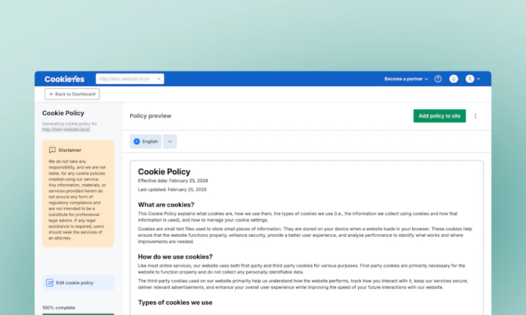Expand the account chevron next to avatar
Image resolution: width=526 pixels, height=315 pixels.
pos(479,79)
